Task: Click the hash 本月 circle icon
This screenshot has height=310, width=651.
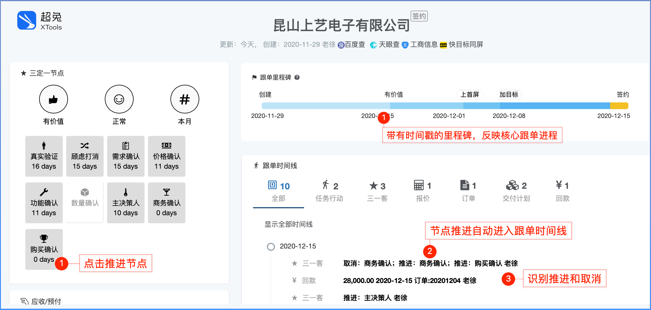Action: pyautogui.click(x=185, y=99)
